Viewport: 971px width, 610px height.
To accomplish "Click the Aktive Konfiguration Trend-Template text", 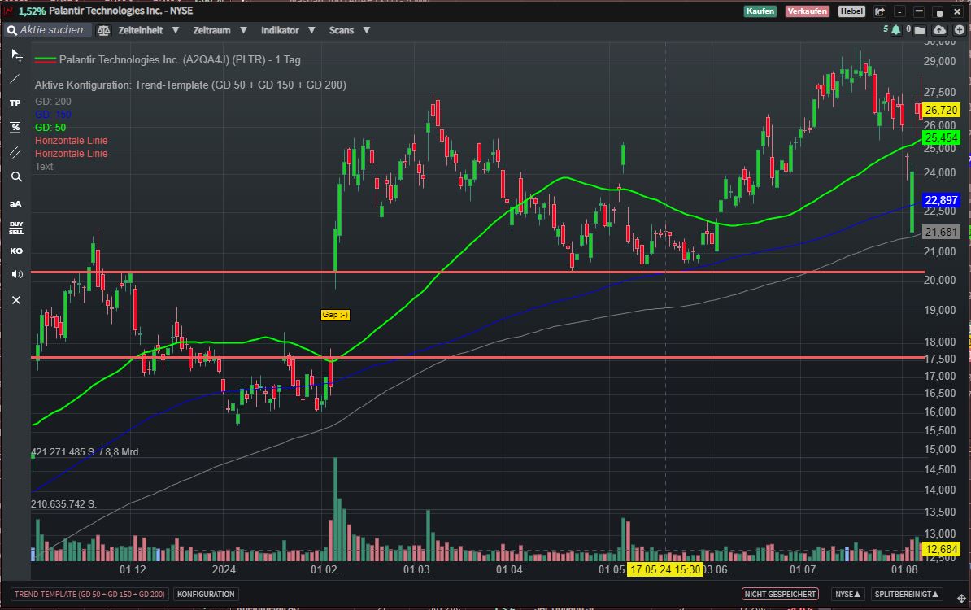I will tap(190, 85).
